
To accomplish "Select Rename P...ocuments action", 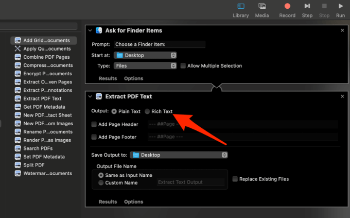I will tap(44, 132).
